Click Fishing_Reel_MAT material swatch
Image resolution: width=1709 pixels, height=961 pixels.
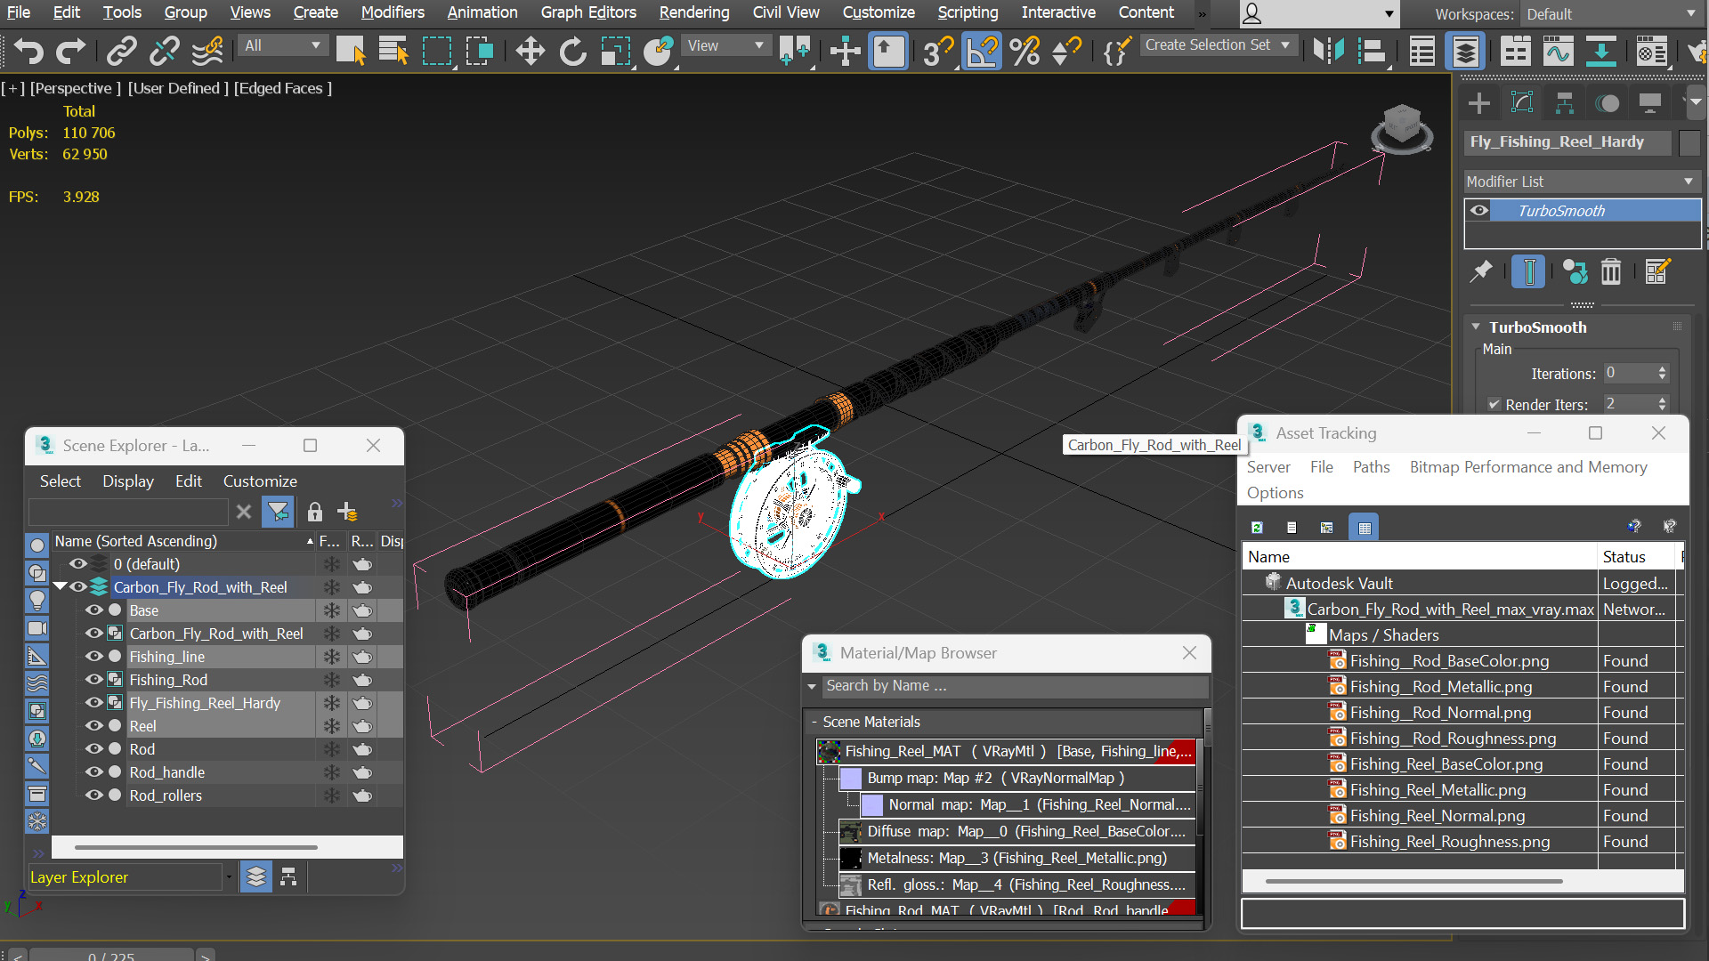pyautogui.click(x=829, y=752)
